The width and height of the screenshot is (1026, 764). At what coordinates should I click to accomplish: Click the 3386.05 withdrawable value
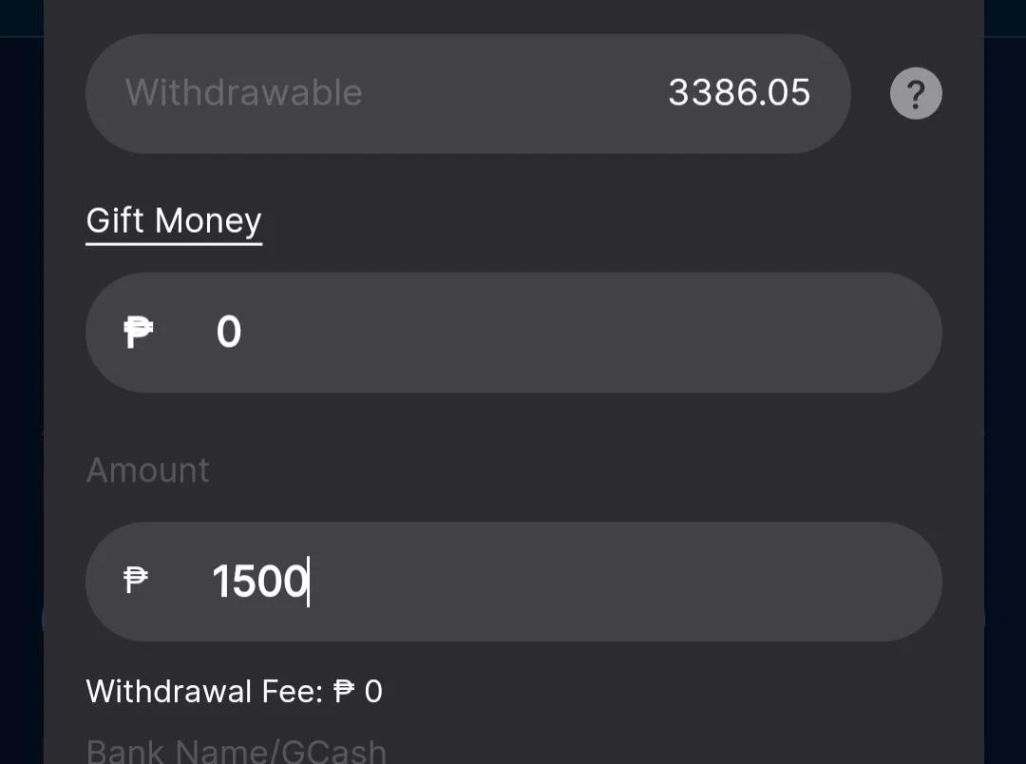click(739, 92)
